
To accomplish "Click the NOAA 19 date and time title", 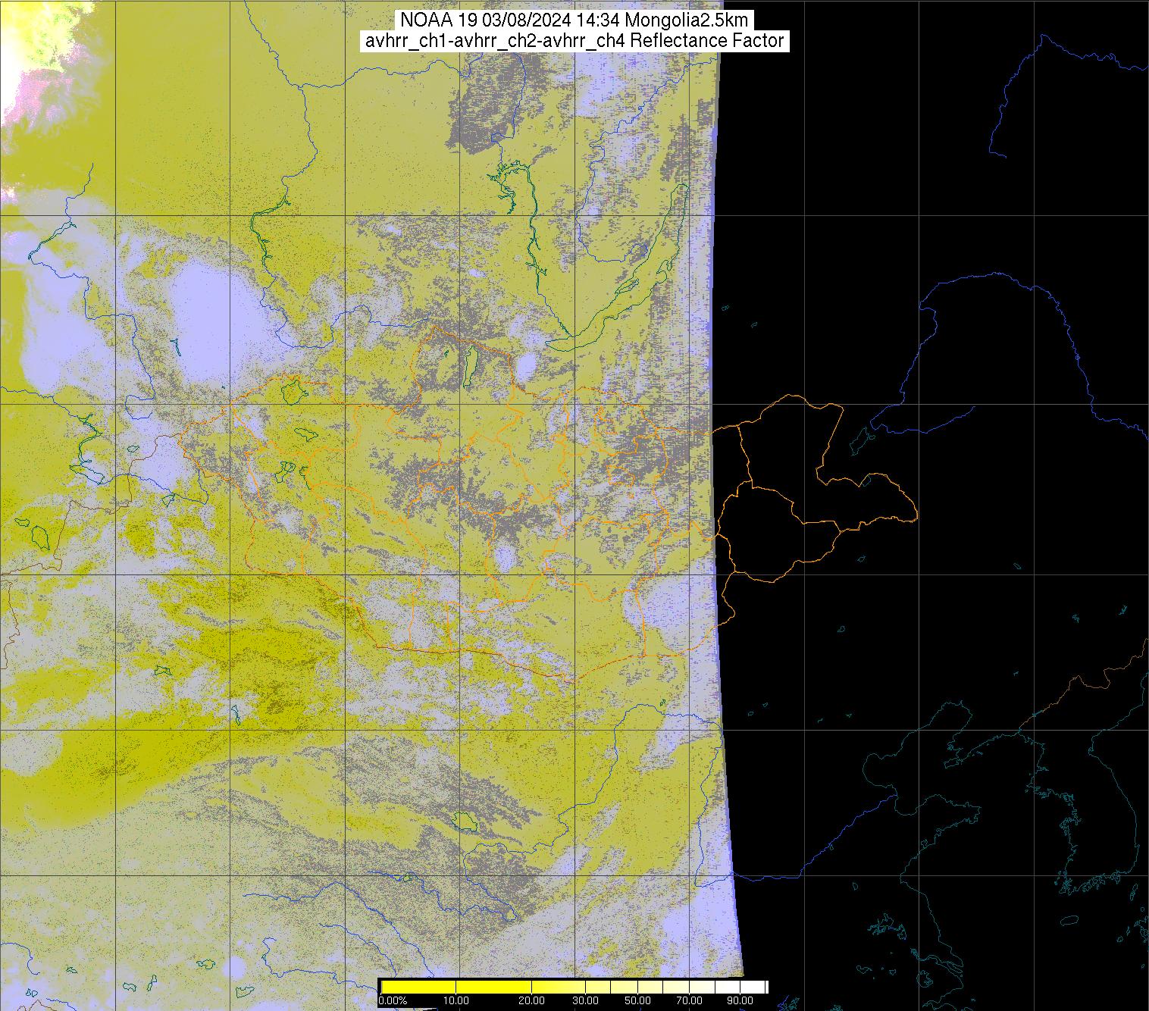I will 574,19.
